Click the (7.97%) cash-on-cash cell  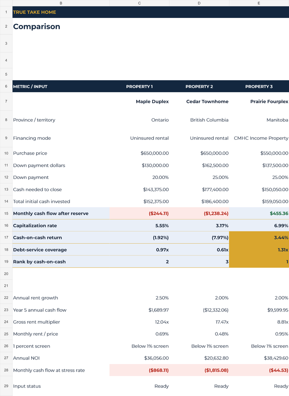[199, 237]
